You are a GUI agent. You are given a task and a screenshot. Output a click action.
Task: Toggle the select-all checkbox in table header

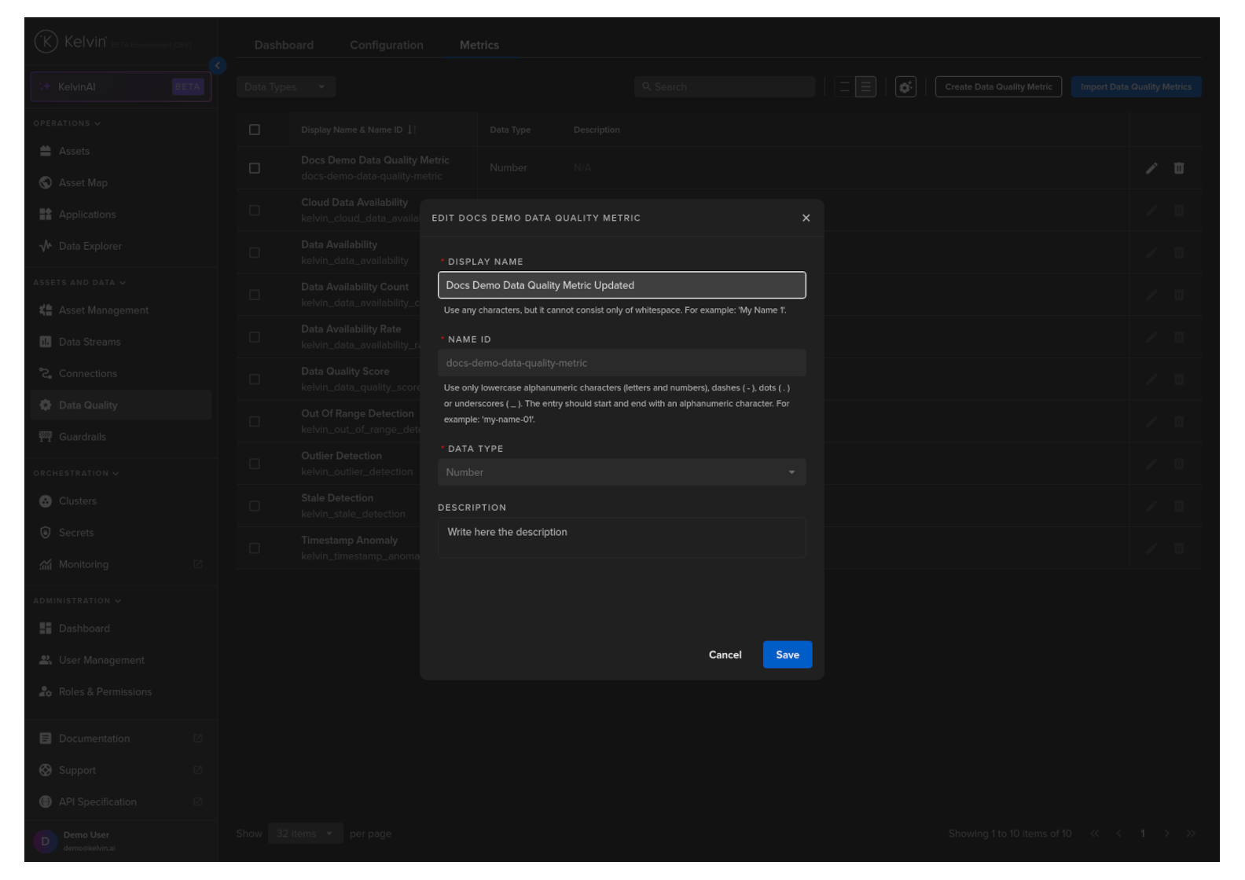(255, 130)
